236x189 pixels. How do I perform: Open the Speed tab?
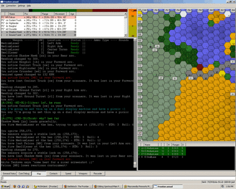(68, 173)
